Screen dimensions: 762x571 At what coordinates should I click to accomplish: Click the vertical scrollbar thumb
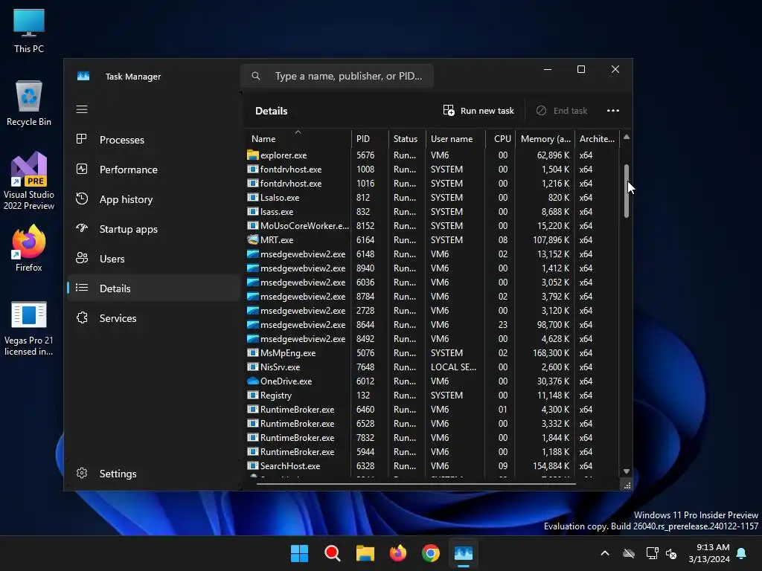click(x=627, y=191)
